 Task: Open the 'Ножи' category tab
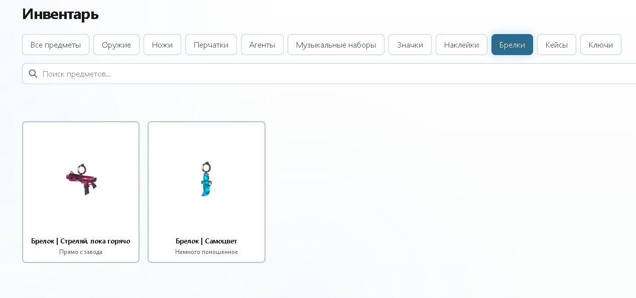coord(162,45)
